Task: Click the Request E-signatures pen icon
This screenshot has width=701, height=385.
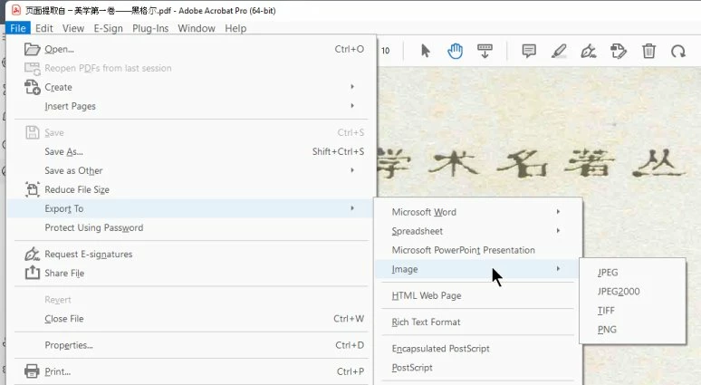Action: click(x=33, y=254)
